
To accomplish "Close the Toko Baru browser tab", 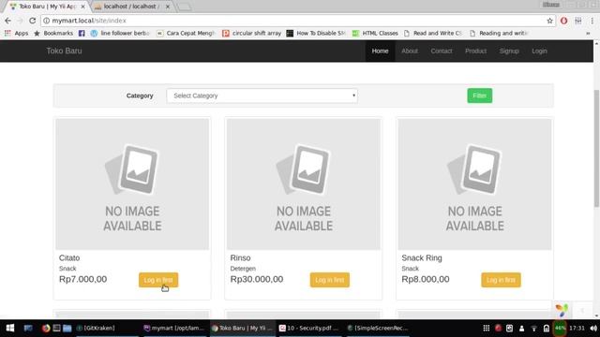I will pos(82,7).
